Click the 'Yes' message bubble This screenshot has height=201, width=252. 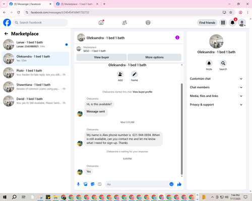coord(89,171)
